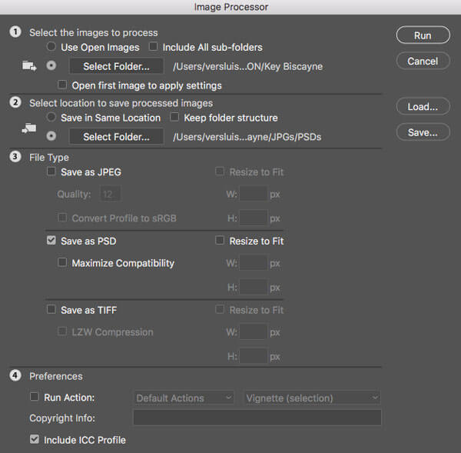The width and height of the screenshot is (461, 453).
Task: Uncheck the Save as PSD checkbox
Action: click(51, 241)
